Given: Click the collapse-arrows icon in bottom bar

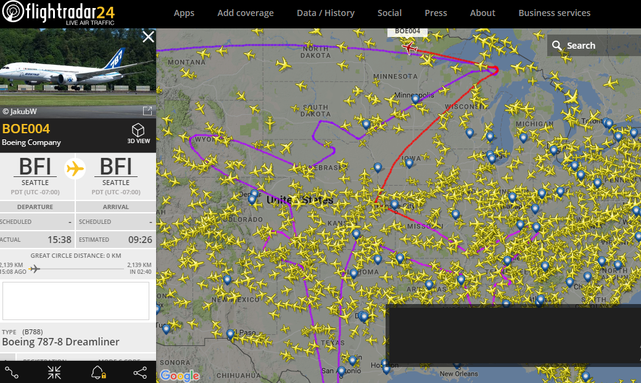Looking at the screenshot, I should (54, 373).
